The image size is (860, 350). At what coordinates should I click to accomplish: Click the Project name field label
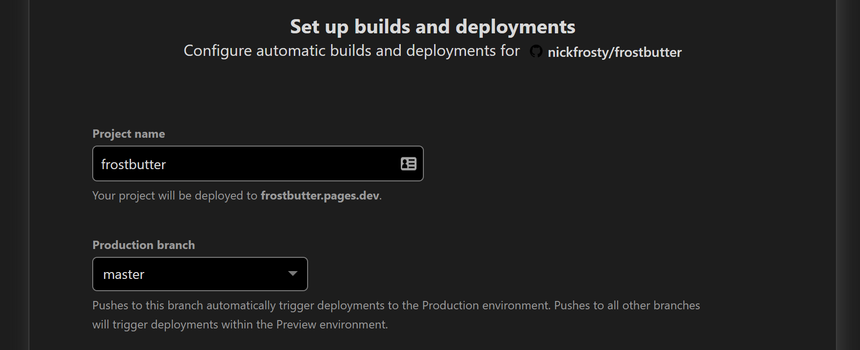pos(128,133)
